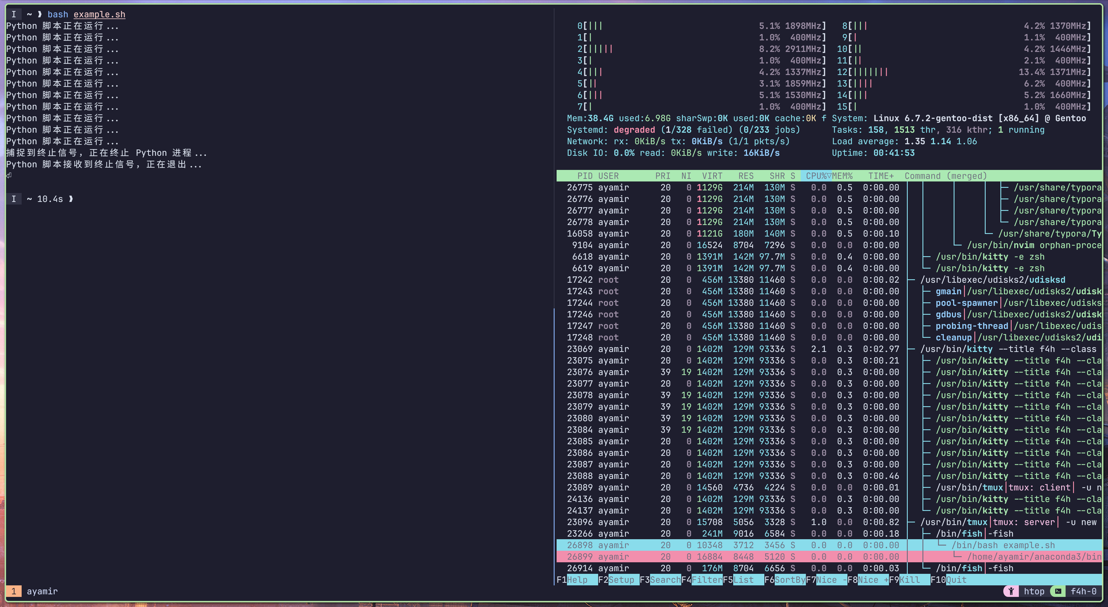Click the TIME+ column header
Viewport: 1108px width, 607px height.
coord(880,175)
